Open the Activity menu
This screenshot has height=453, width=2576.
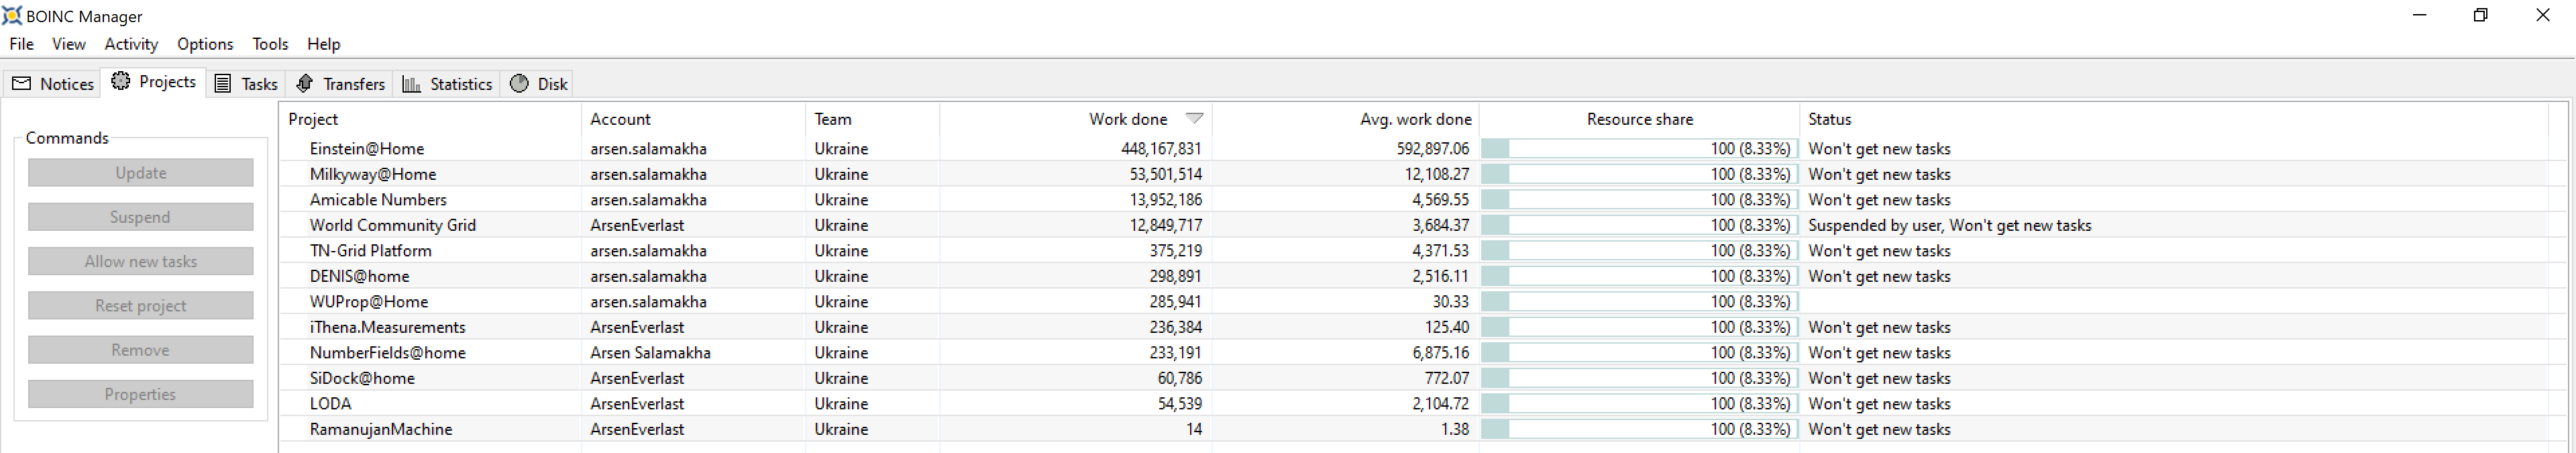[131, 44]
